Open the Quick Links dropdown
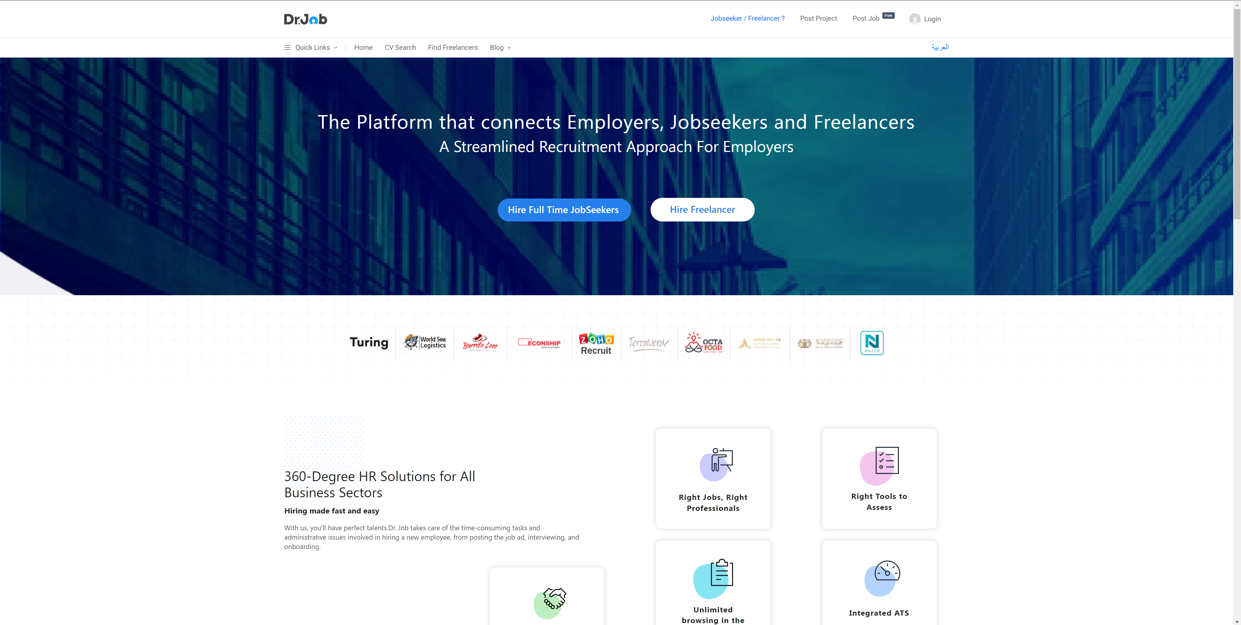 point(311,47)
